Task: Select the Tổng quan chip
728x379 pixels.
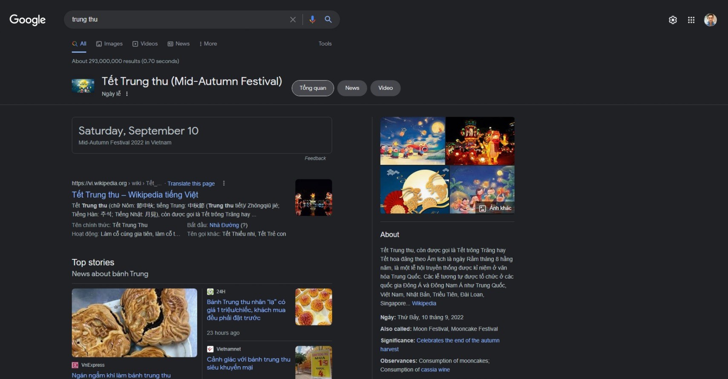Action: (313, 88)
